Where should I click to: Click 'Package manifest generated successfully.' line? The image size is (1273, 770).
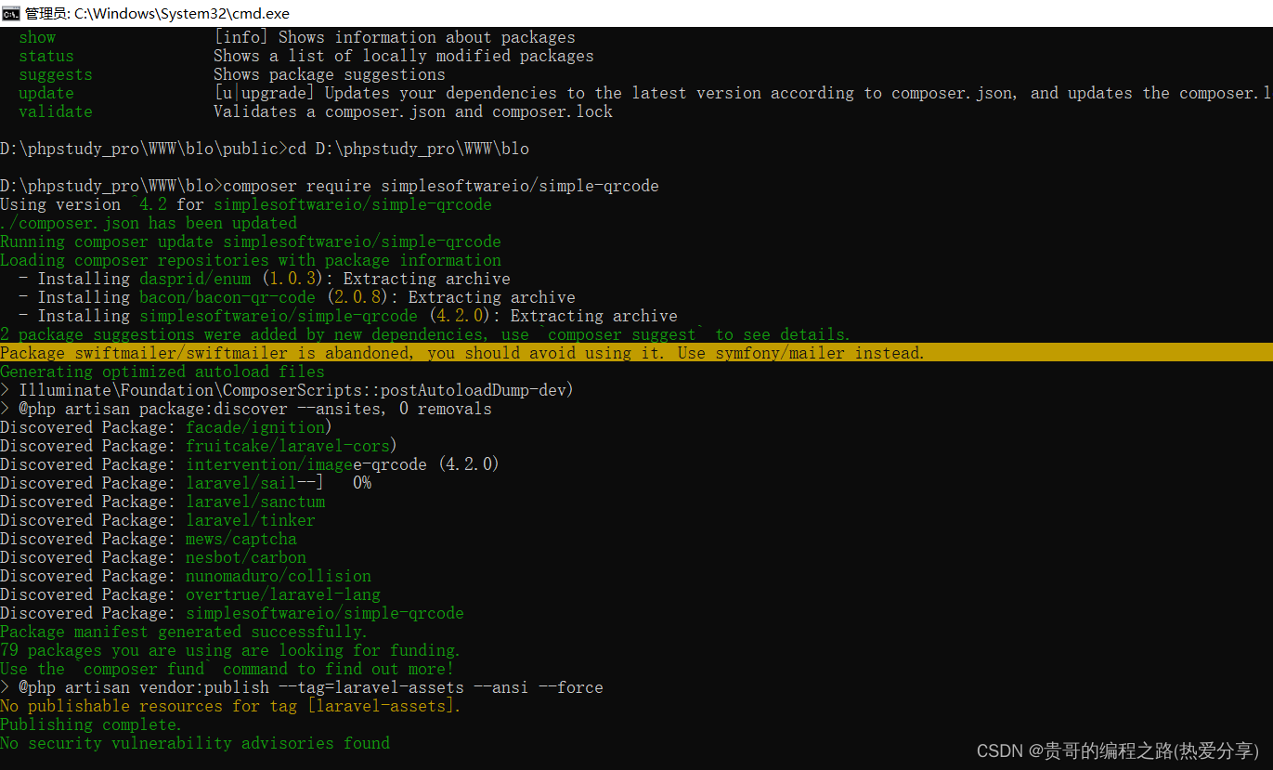tap(184, 632)
